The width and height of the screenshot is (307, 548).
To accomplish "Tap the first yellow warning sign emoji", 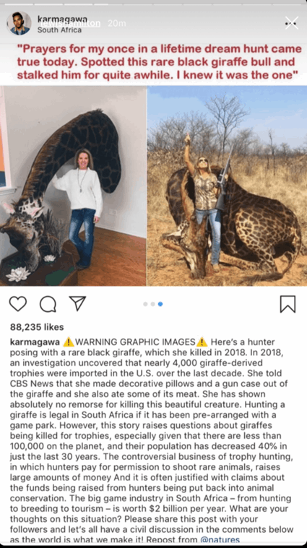I will pos(69,342).
